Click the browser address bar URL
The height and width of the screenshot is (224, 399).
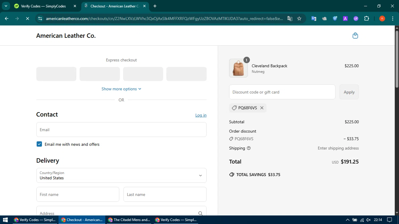coord(164,19)
